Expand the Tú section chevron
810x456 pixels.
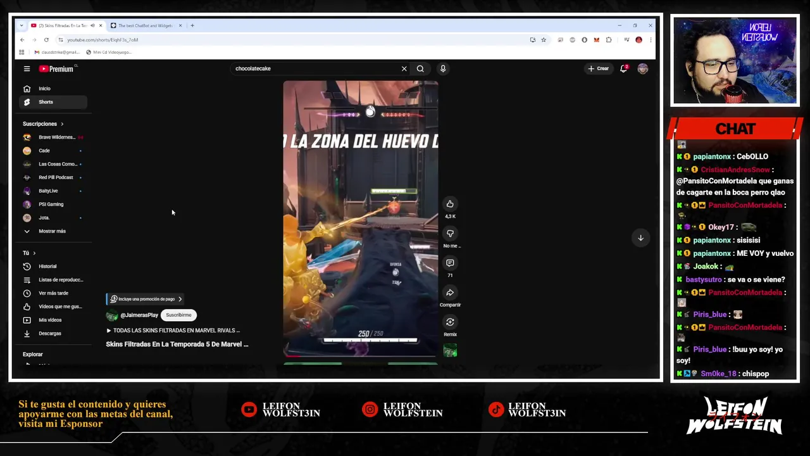point(34,253)
